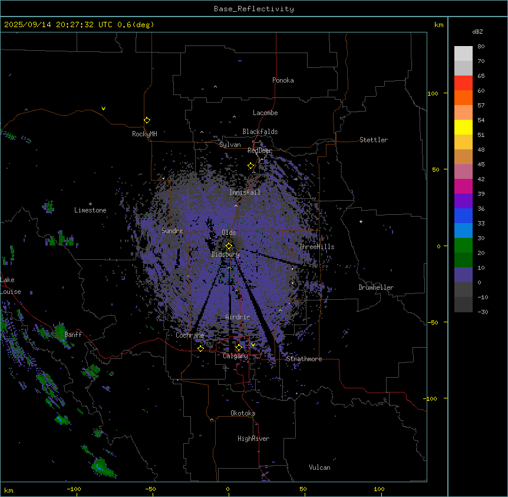Click the 45 value in the dBZ legend
508x497 pixels.
point(481,165)
